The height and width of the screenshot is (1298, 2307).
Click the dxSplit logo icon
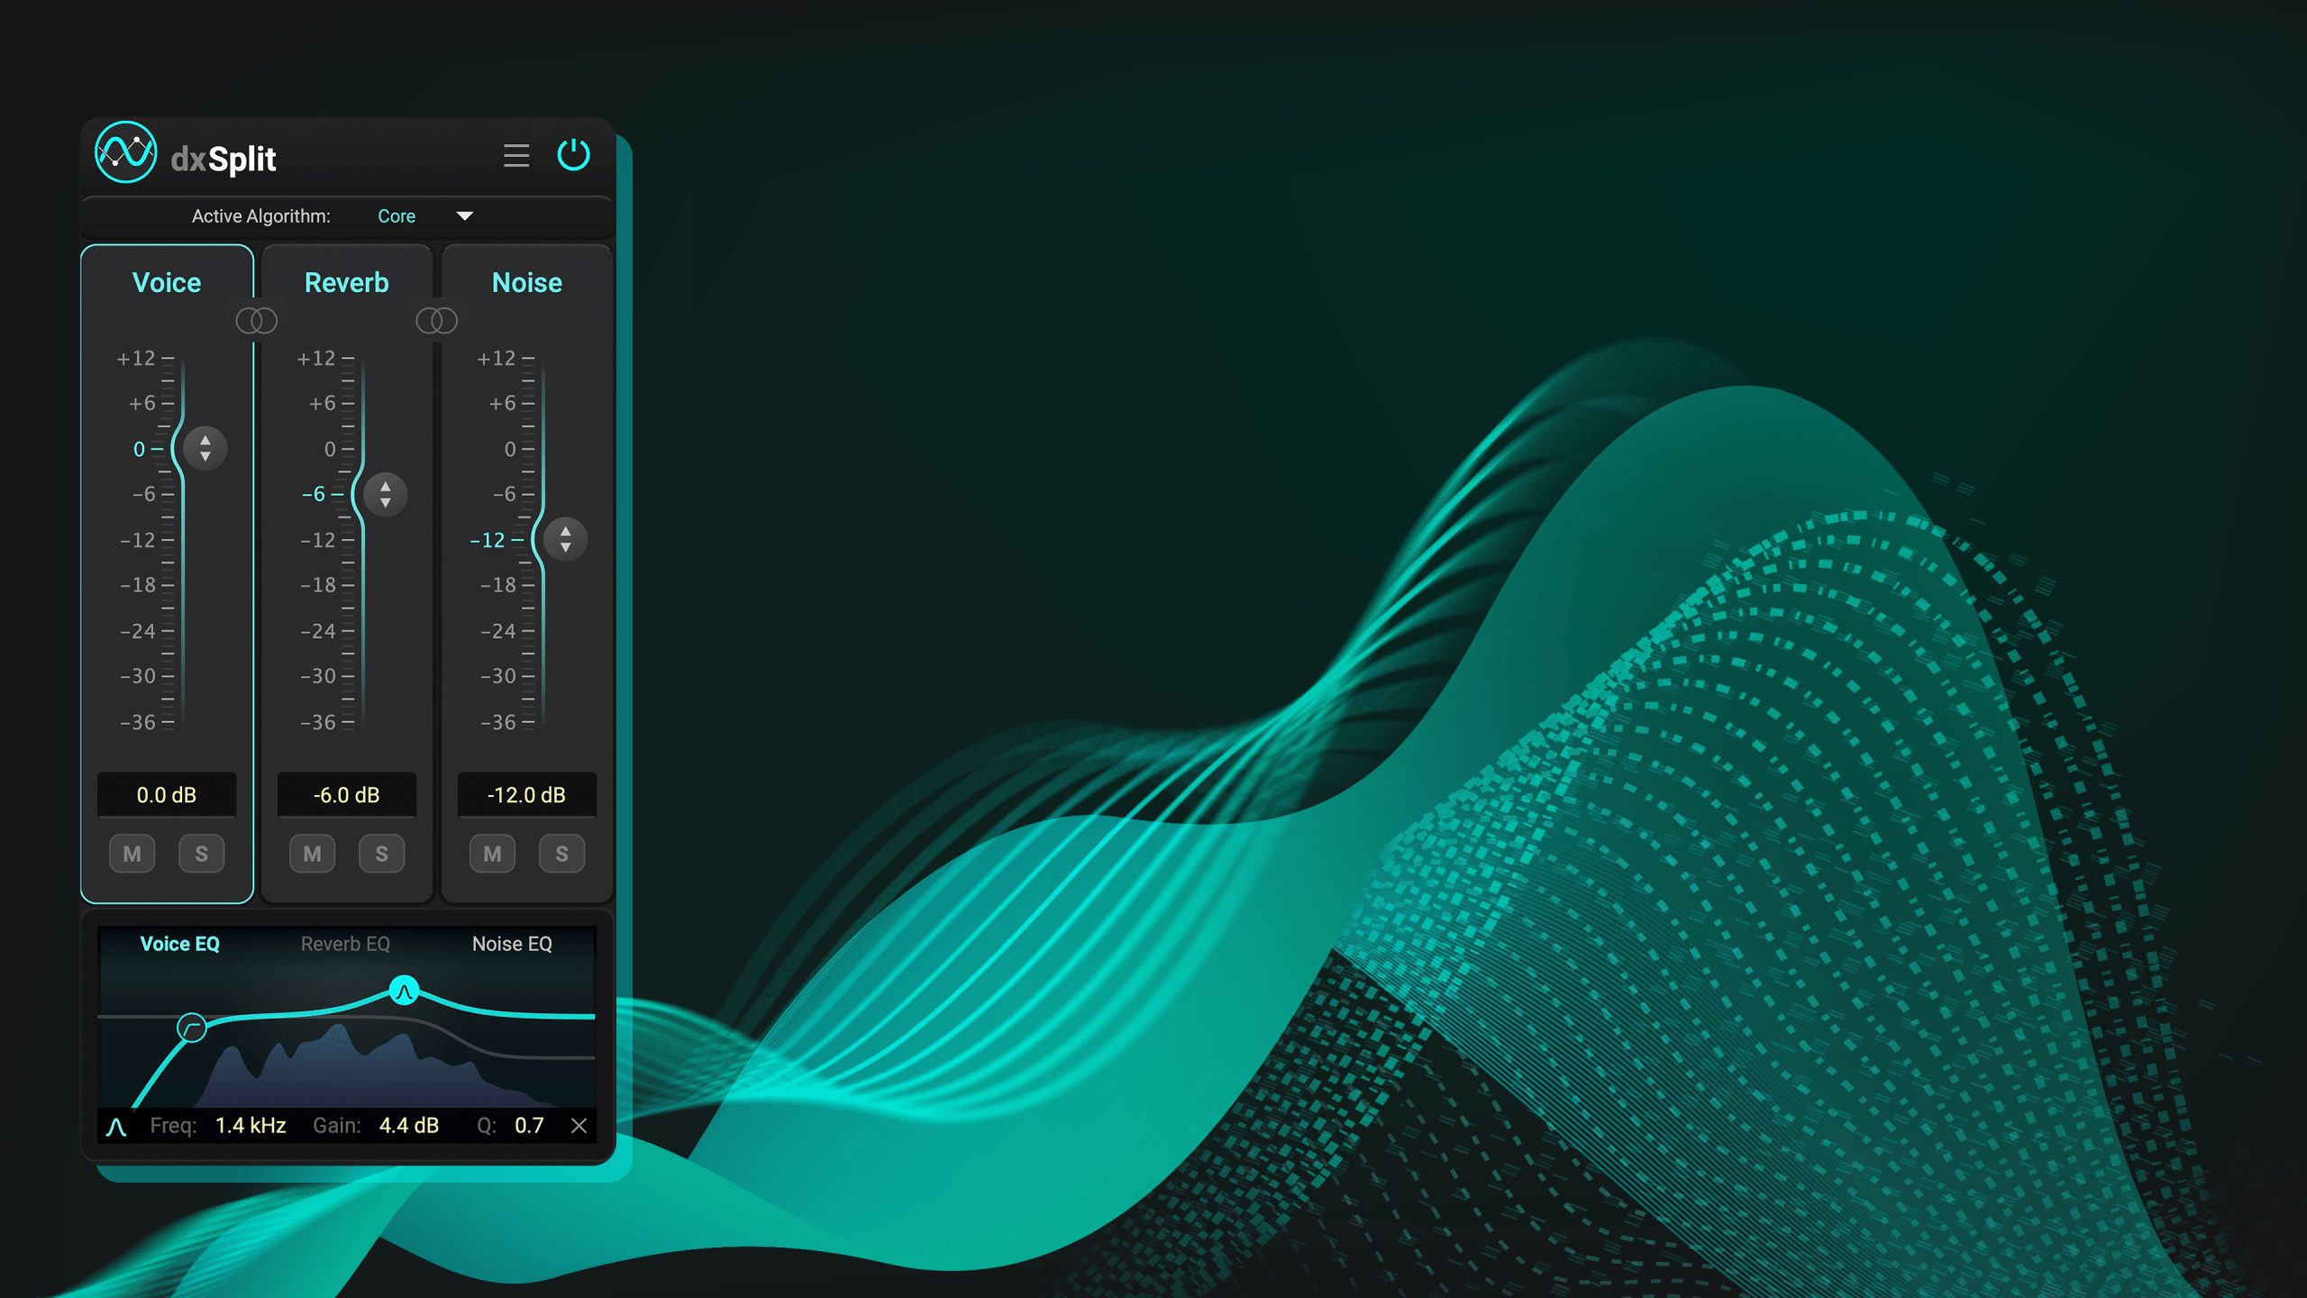coord(126,155)
